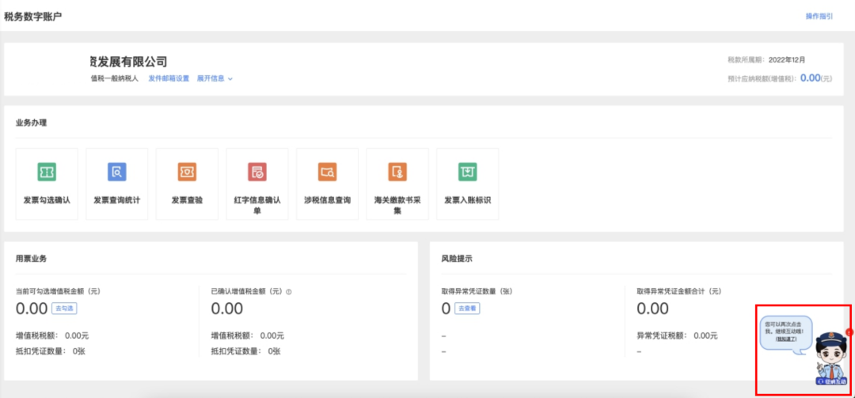Click the 发票查验 invoice verification icon

[x=187, y=172]
